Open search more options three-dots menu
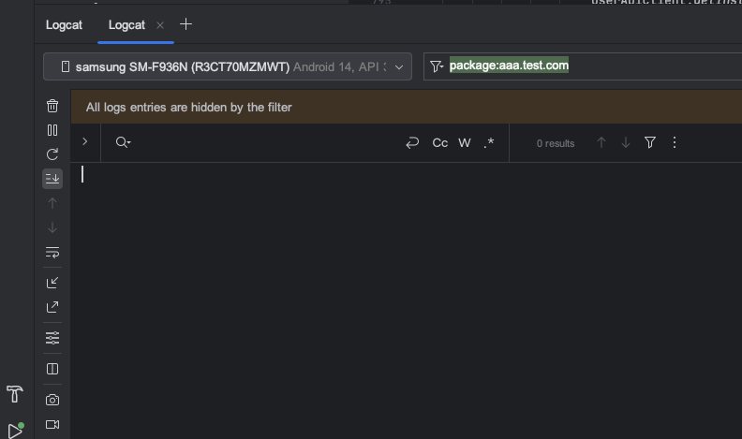742x439 pixels. click(675, 142)
